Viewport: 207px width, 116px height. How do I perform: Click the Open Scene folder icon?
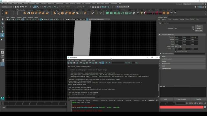(x=18, y=7)
